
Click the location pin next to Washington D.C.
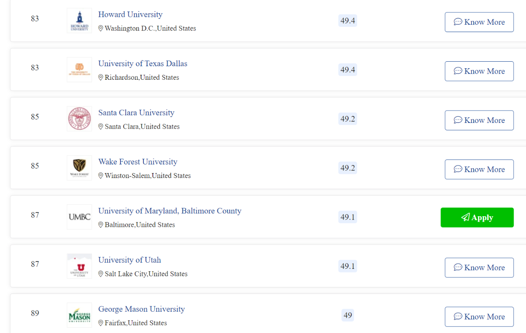tap(101, 28)
